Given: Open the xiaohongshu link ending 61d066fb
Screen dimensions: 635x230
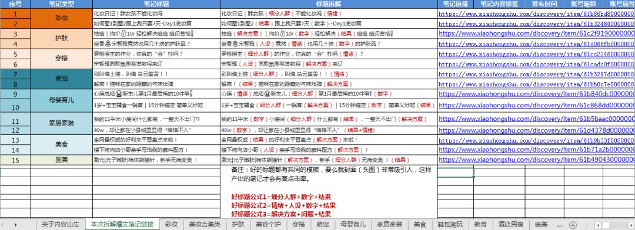Looking at the screenshot, I should tap(536, 43).
